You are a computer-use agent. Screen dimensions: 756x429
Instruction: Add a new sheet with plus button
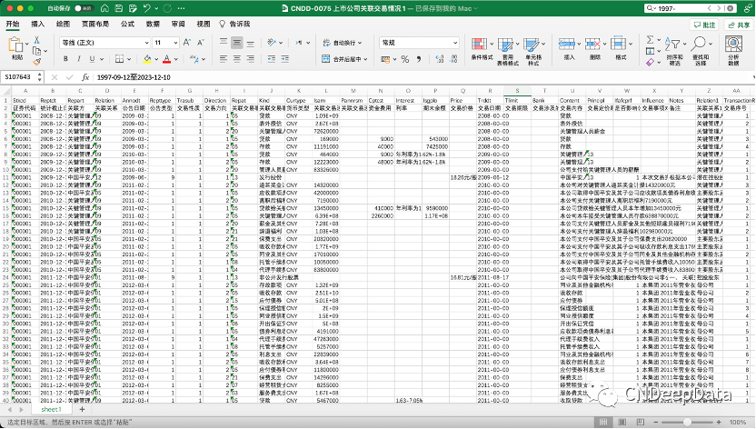tap(82, 409)
